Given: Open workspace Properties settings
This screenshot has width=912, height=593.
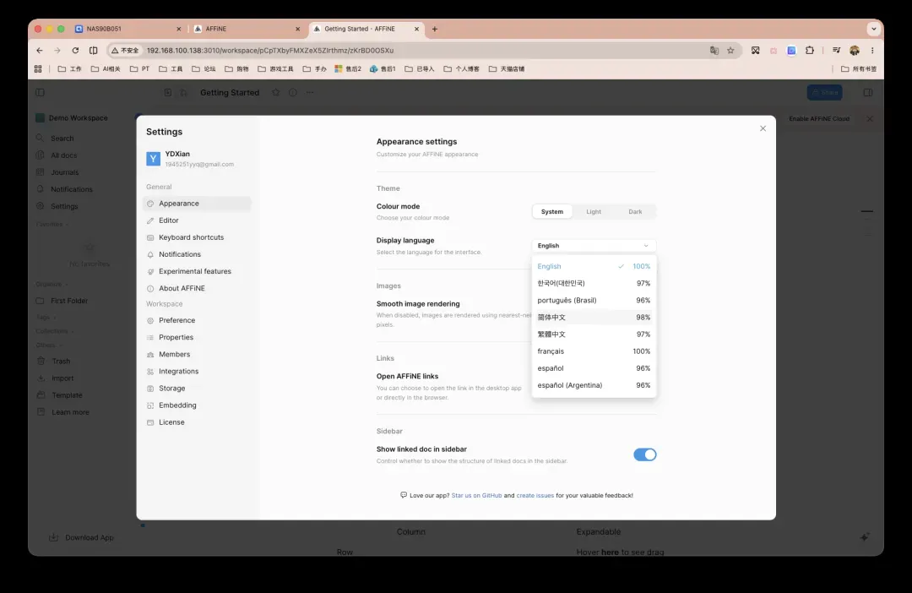Looking at the screenshot, I should [x=197, y=337].
